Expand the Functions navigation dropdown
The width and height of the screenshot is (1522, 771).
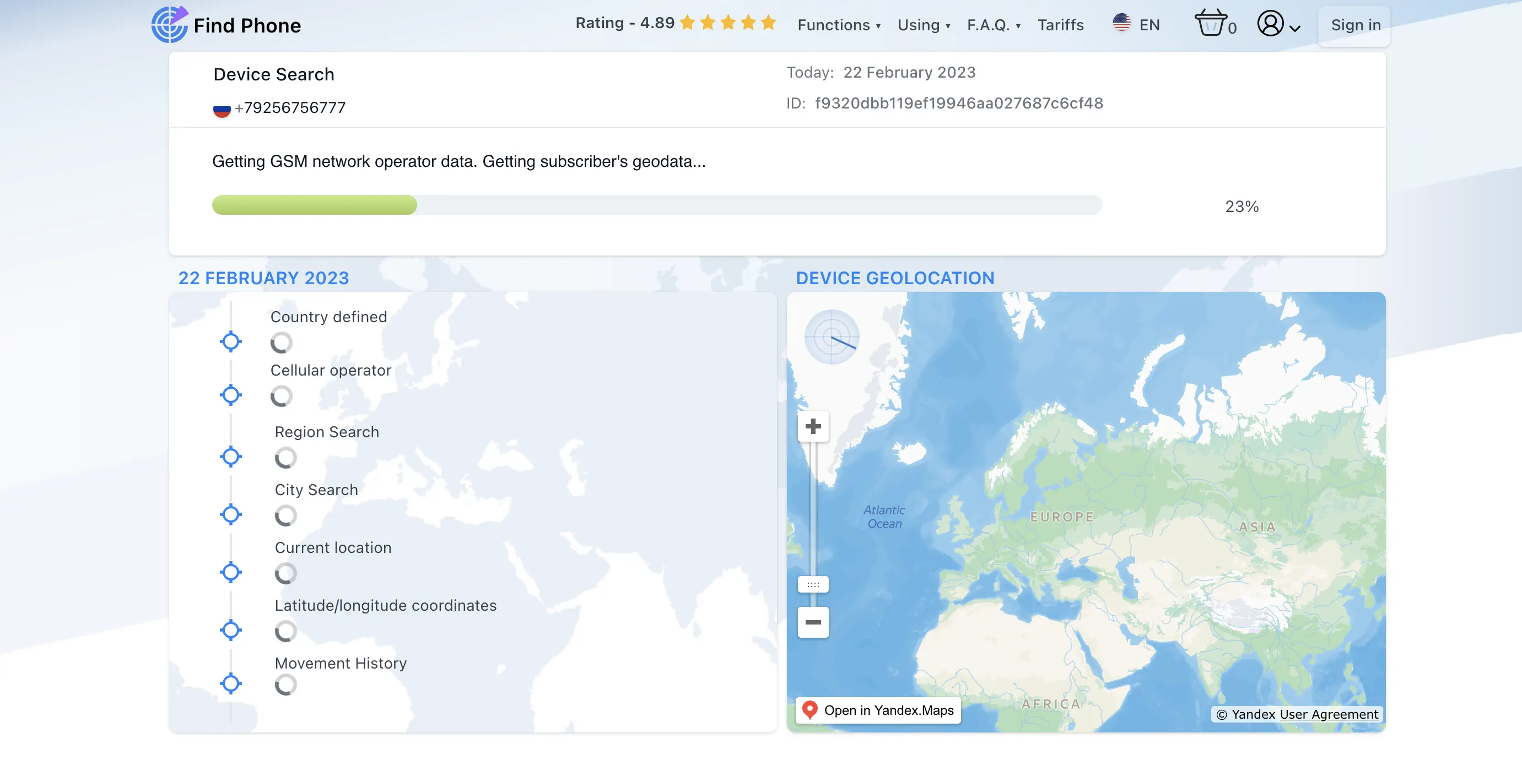pyautogui.click(x=839, y=25)
